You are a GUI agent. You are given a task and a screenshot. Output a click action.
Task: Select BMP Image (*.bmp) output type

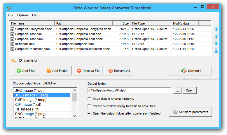point(42,100)
